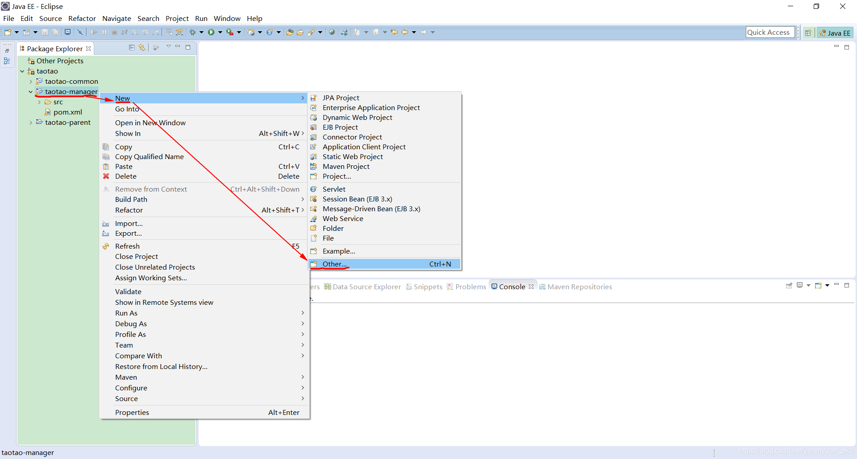Click the red Delete X icon

[x=106, y=176]
